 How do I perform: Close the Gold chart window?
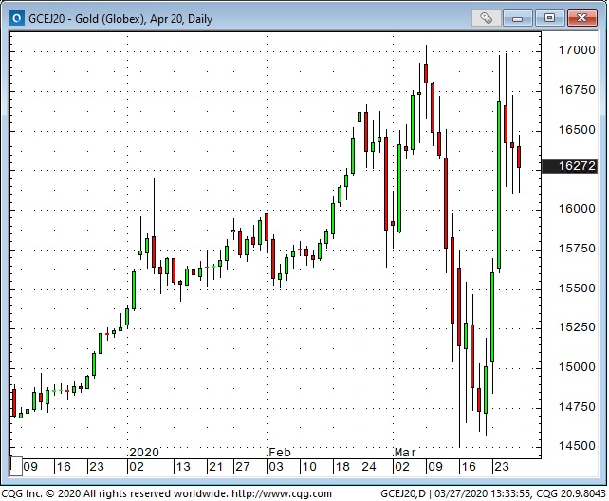click(x=581, y=18)
